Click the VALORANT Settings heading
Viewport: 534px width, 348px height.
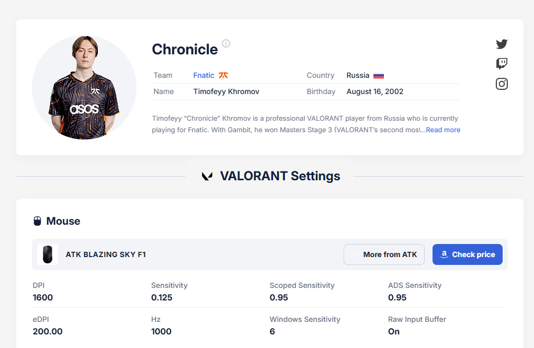(280, 176)
